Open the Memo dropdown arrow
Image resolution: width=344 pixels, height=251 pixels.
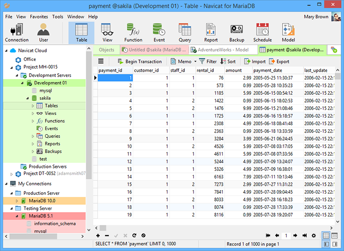click(x=195, y=61)
